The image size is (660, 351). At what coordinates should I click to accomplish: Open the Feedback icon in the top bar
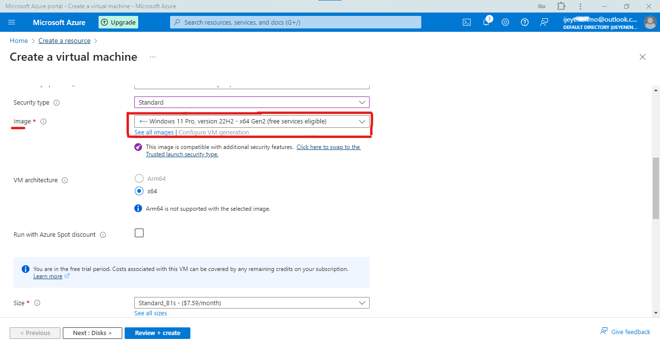pos(544,22)
